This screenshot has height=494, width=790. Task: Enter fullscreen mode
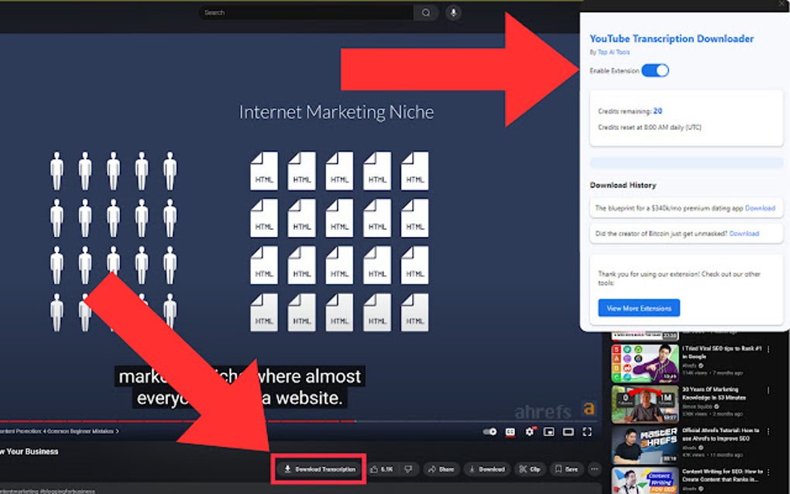click(588, 432)
